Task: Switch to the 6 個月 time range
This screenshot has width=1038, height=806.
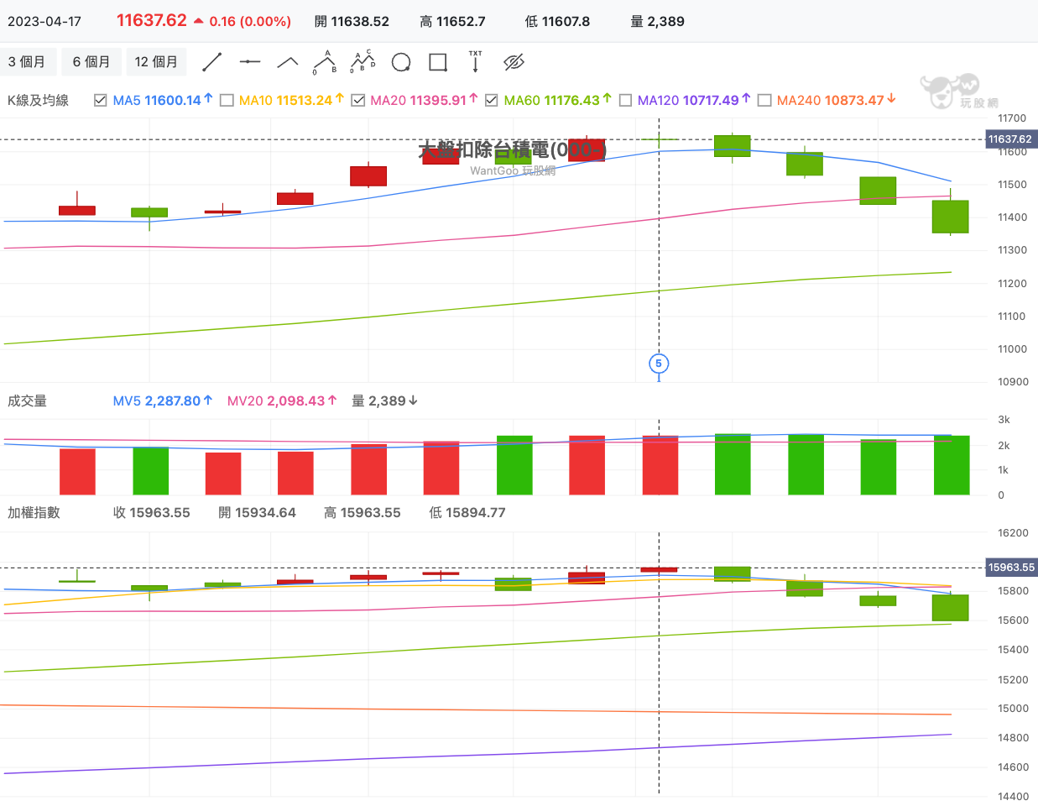Action: (91, 62)
